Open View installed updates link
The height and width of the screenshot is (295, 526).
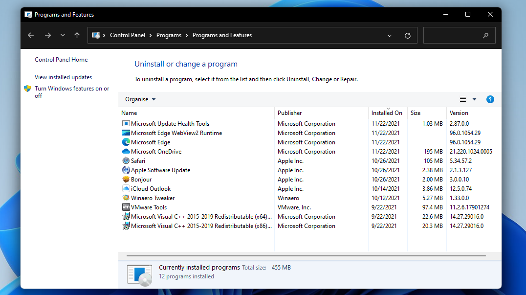pyautogui.click(x=63, y=77)
